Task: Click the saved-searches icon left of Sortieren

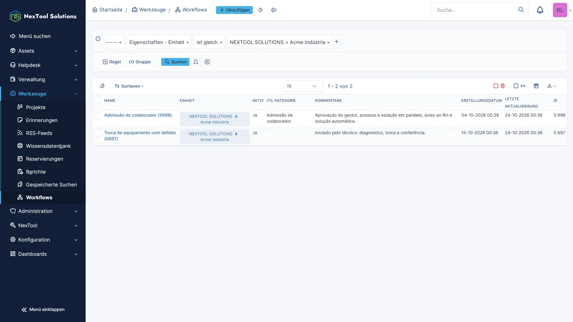Action: (x=102, y=86)
